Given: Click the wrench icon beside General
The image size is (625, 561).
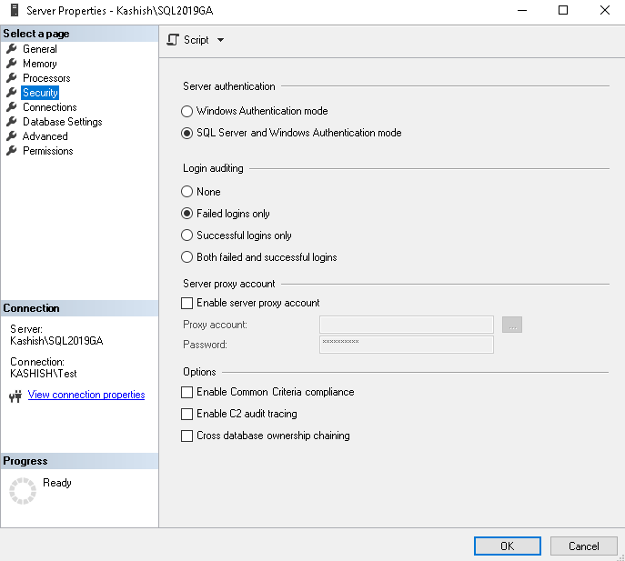Looking at the screenshot, I should (12, 49).
